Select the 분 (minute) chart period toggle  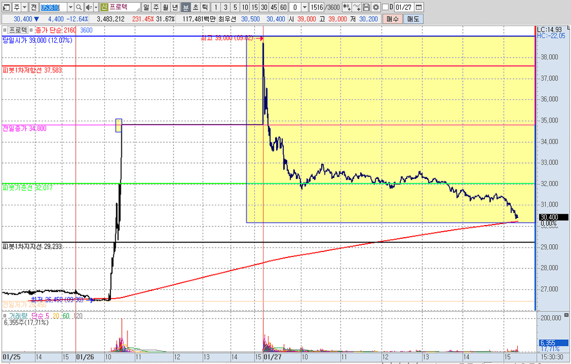click(x=185, y=7)
